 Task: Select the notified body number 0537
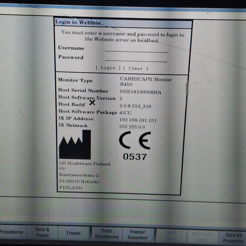pos(135,157)
